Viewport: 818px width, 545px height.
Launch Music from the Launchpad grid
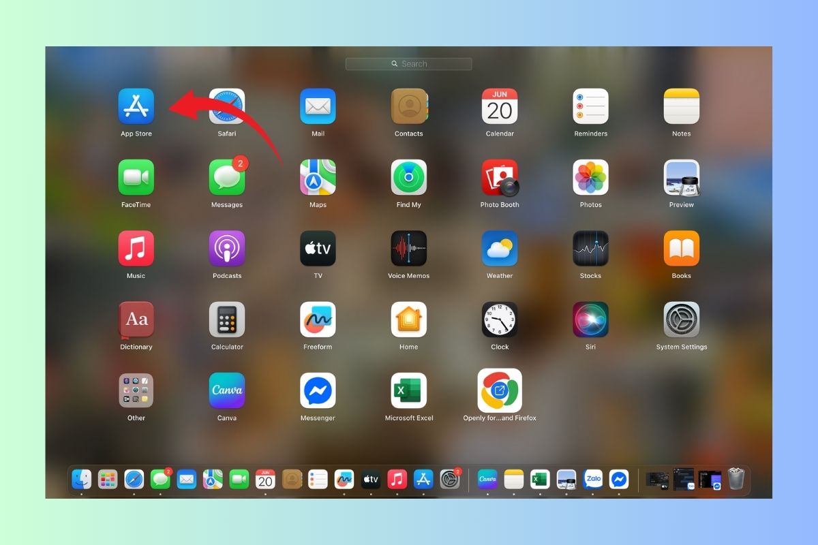coord(136,248)
